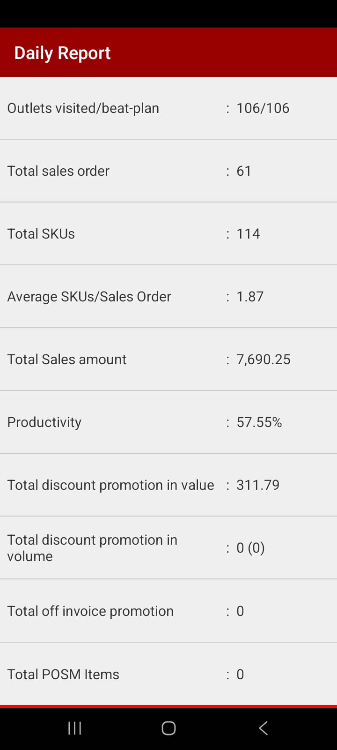This screenshot has width=337, height=750.
Task: Tap the value 61 for sales orders
Action: [244, 171]
